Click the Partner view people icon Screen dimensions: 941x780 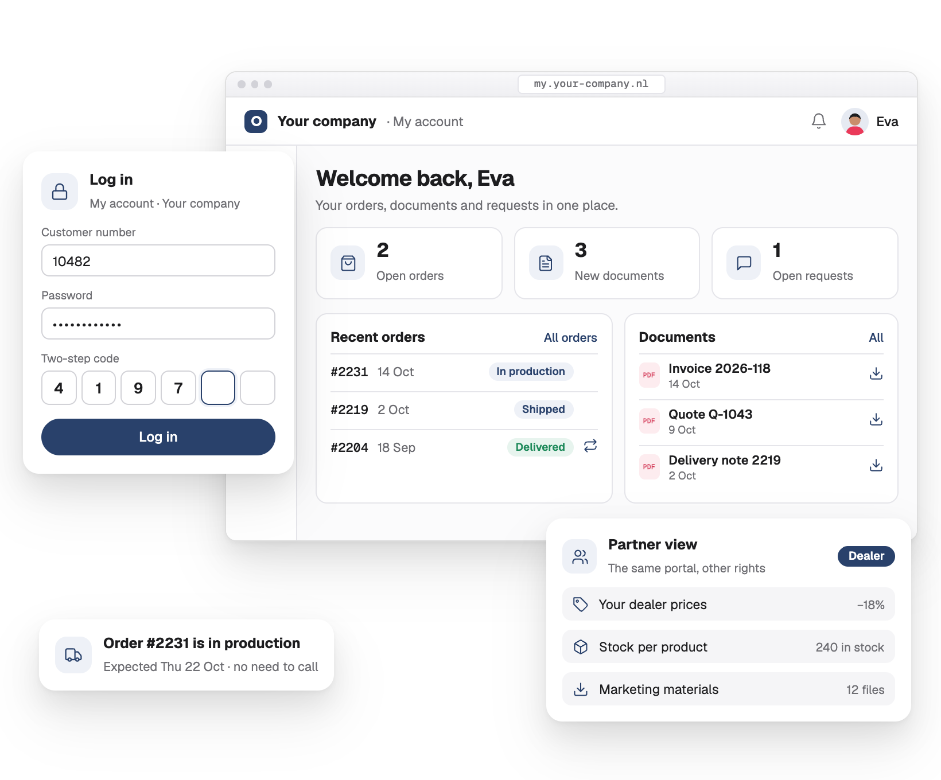[x=580, y=556]
